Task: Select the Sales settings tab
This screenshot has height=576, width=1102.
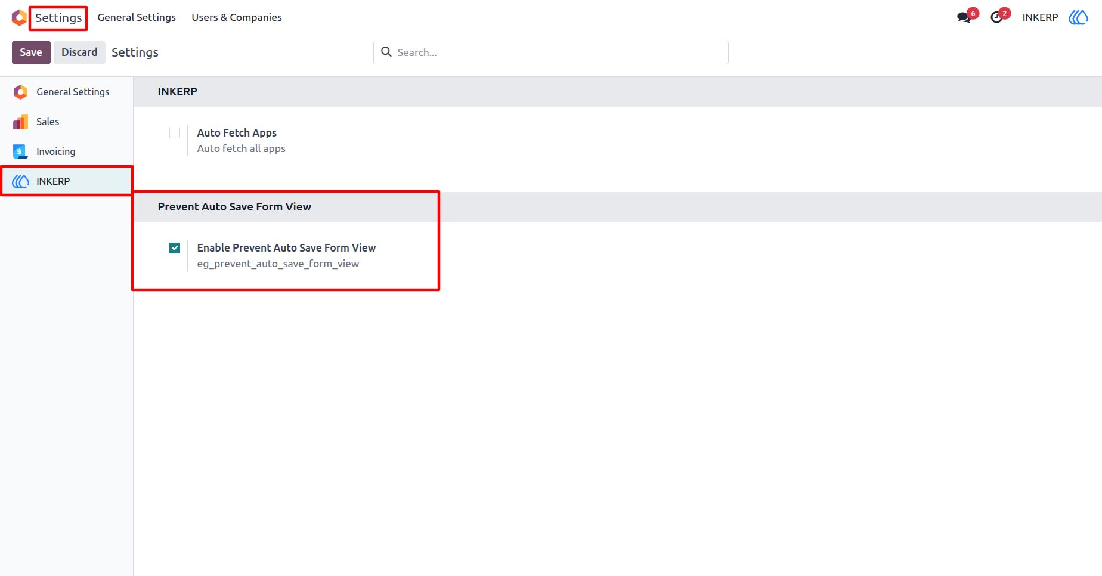Action: [67, 122]
